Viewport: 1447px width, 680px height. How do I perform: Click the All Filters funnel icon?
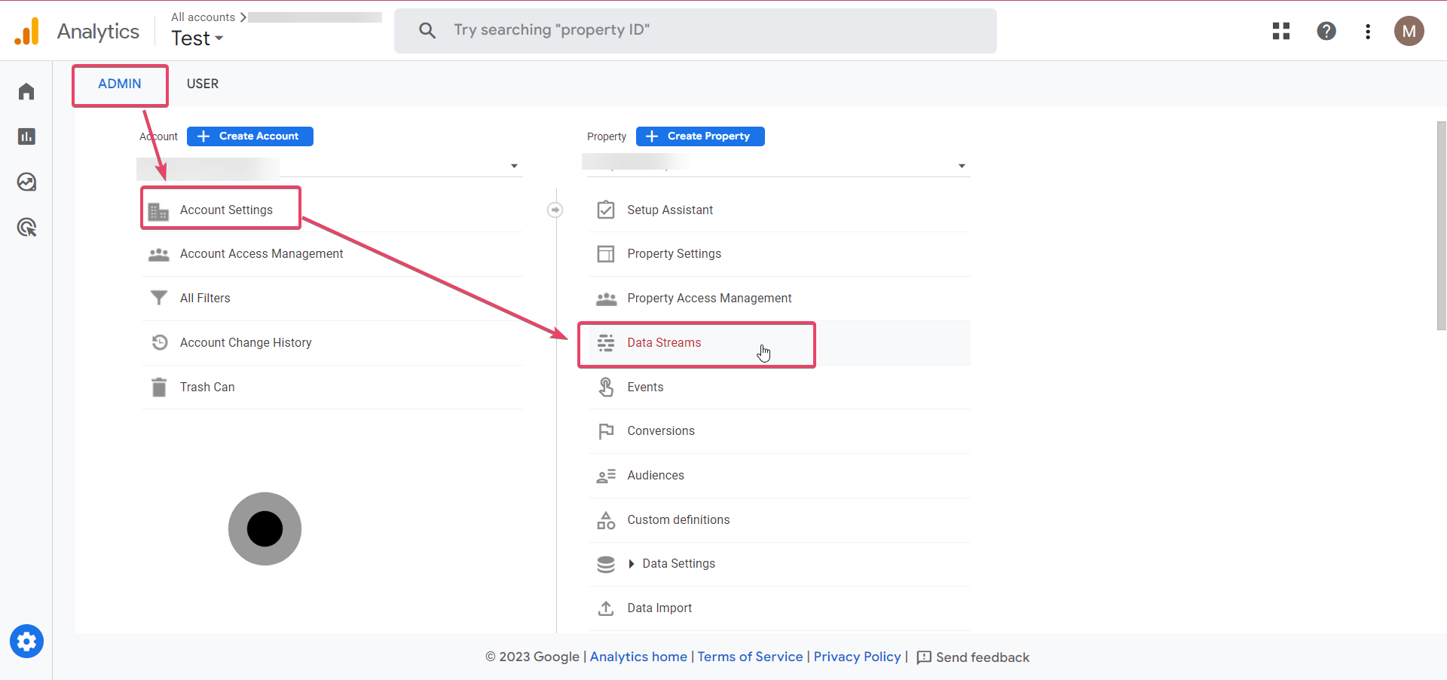click(x=158, y=299)
